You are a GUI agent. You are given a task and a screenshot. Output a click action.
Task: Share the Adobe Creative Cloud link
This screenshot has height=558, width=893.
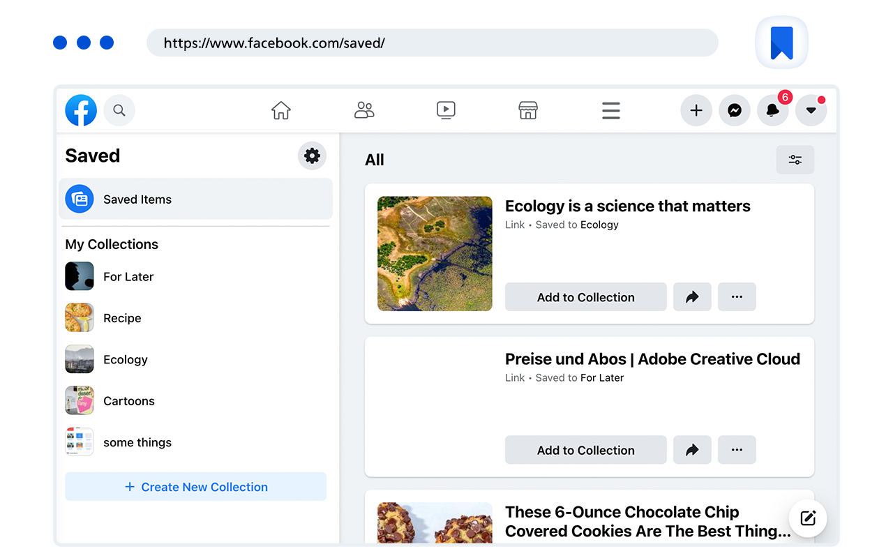[692, 450]
